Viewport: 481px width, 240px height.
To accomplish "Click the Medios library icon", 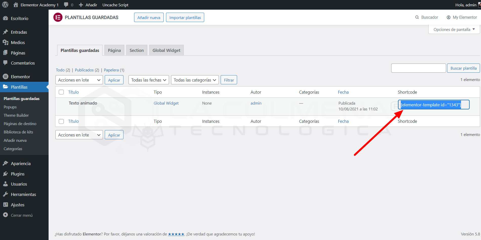I will (6, 42).
